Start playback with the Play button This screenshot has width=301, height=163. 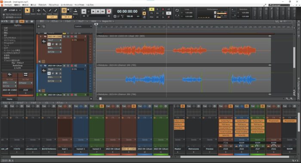tap(93, 12)
